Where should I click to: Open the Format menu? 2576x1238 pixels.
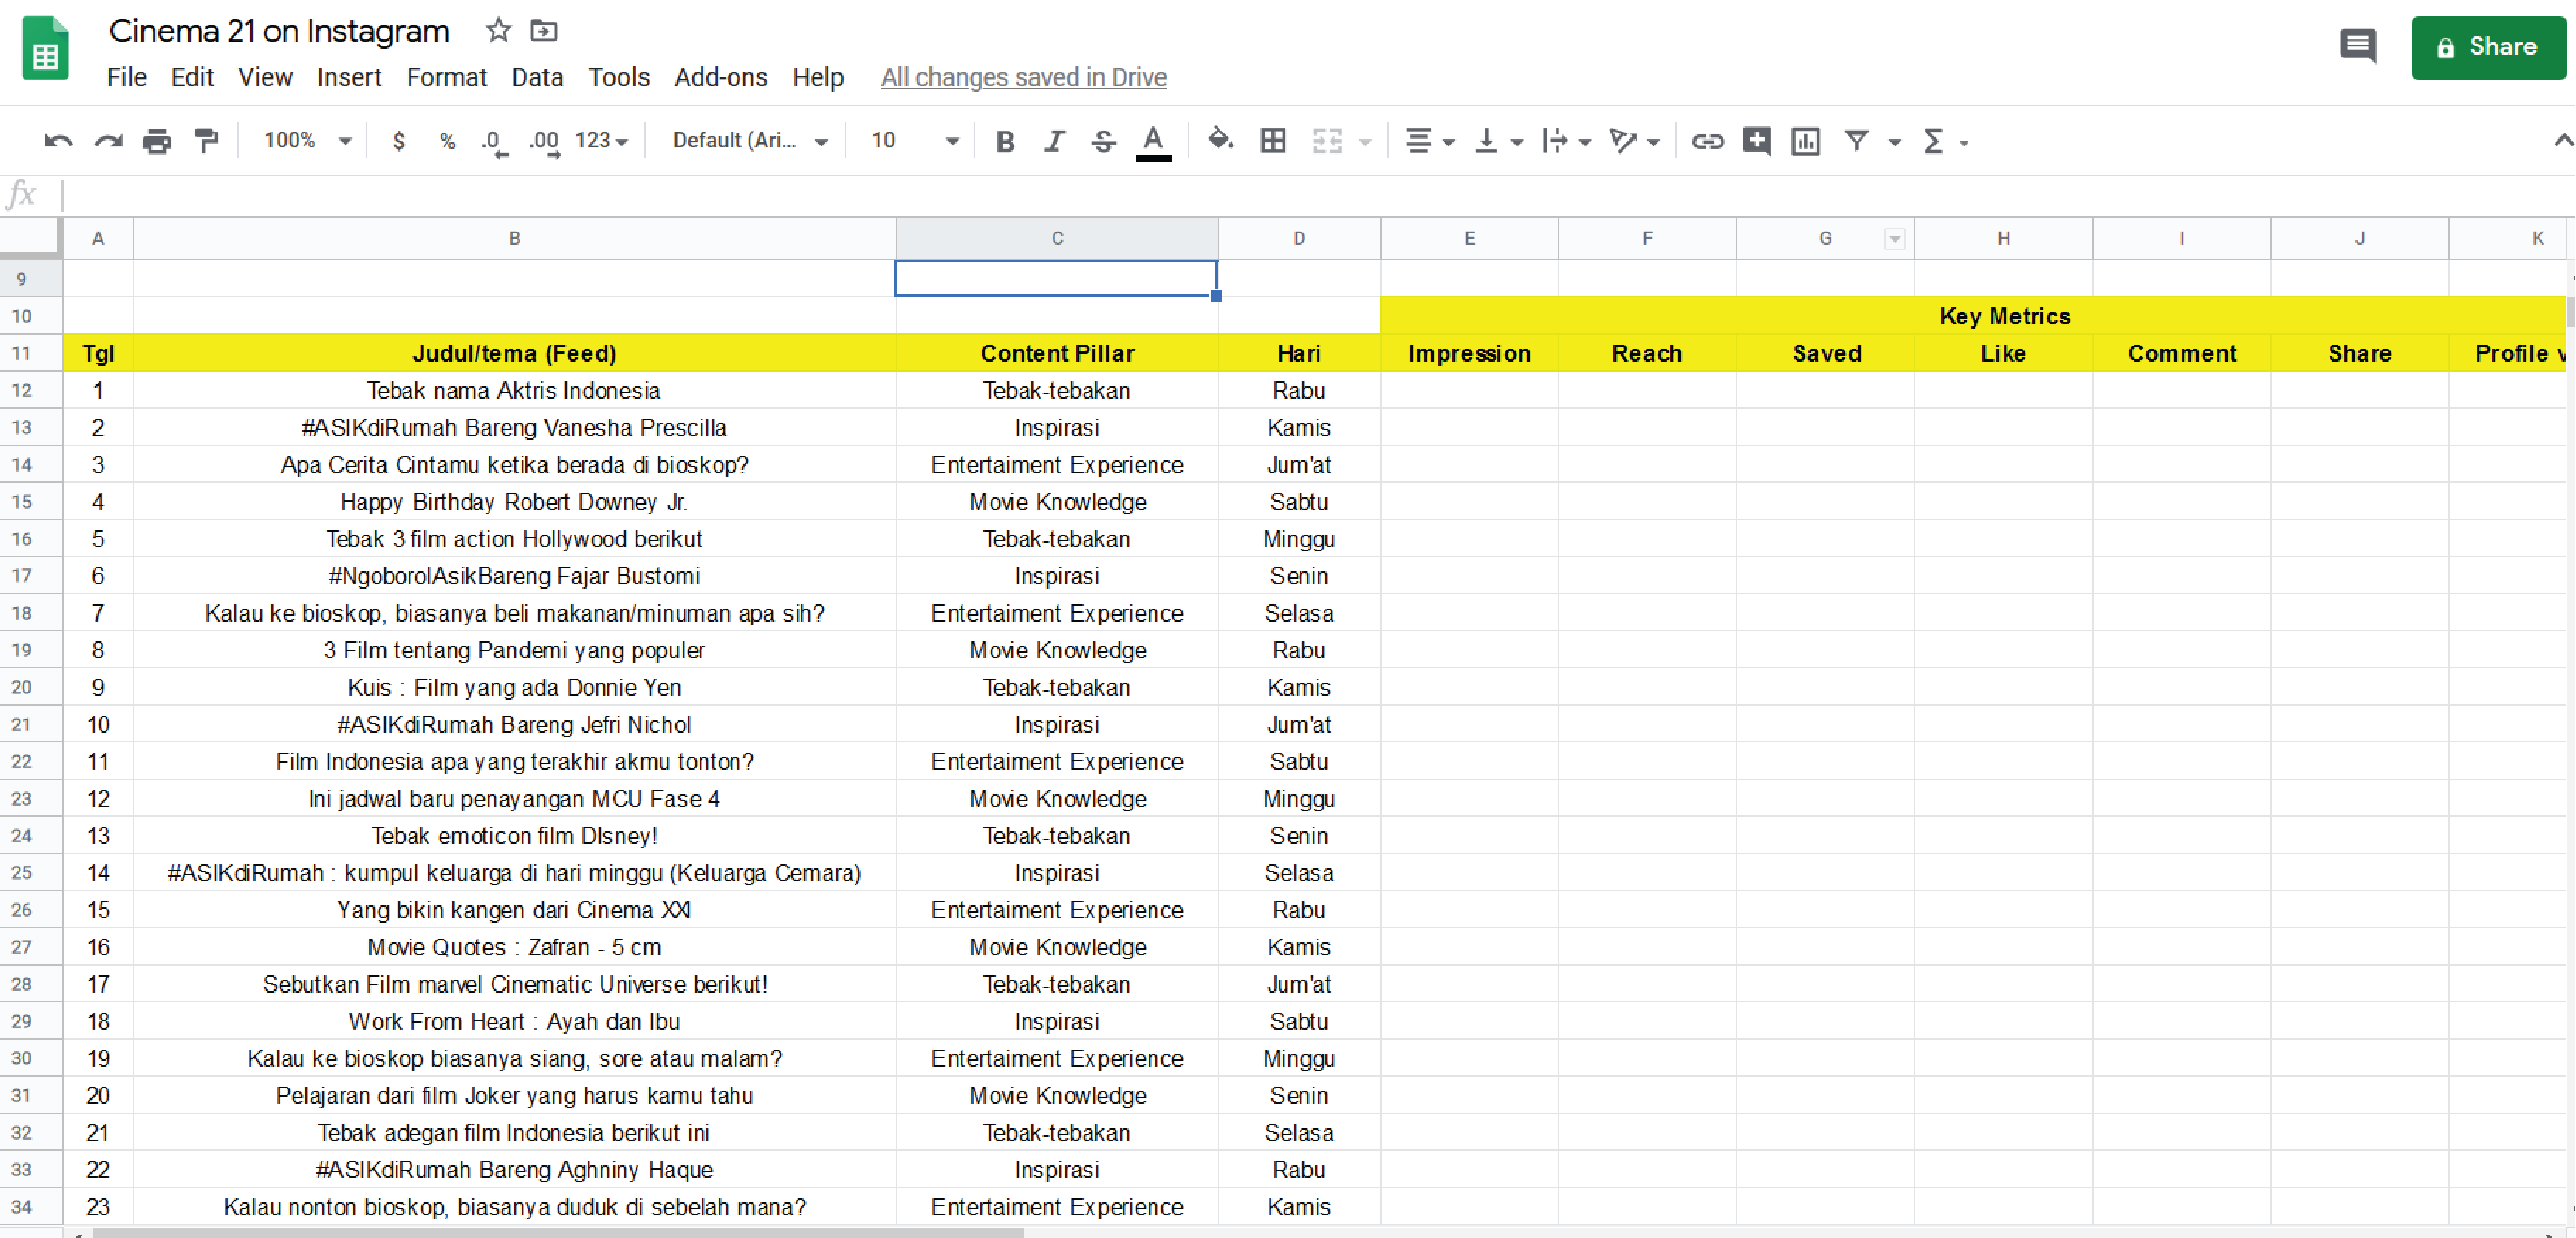pos(446,77)
